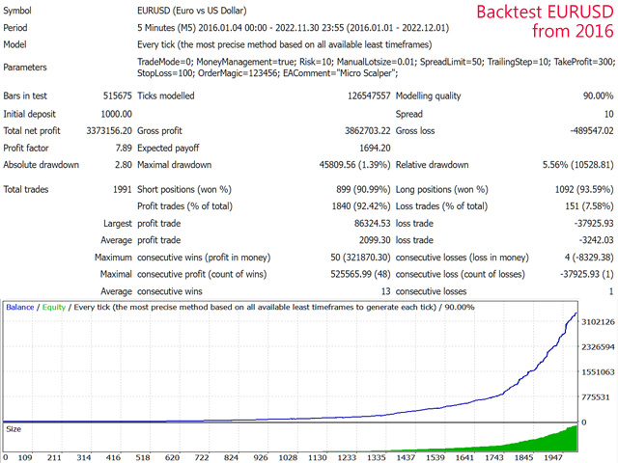The height and width of the screenshot is (463, 618).
Task: Select the Total net profit value 3373156.20
Action: pyautogui.click(x=109, y=131)
